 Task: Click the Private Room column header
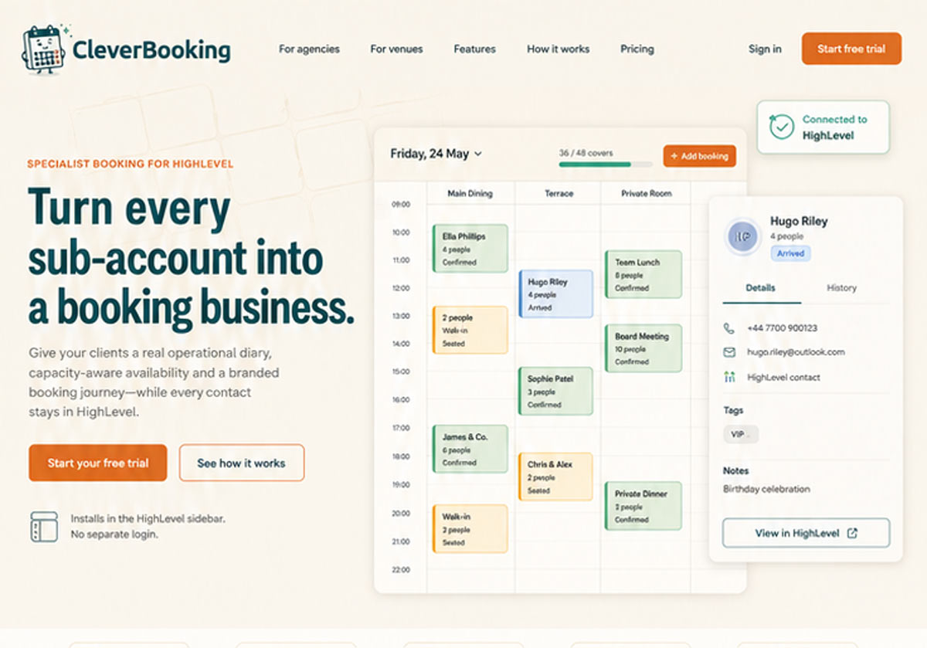point(647,193)
